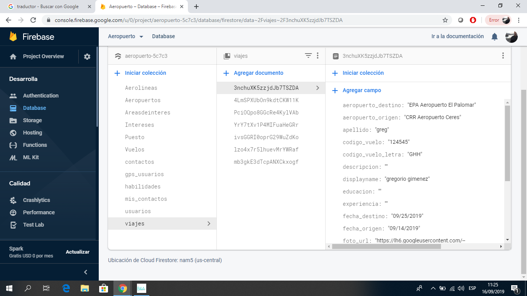This screenshot has height=296, width=527.
Task: Click the fields panel vertical scrollbar
Action: click(x=507, y=143)
